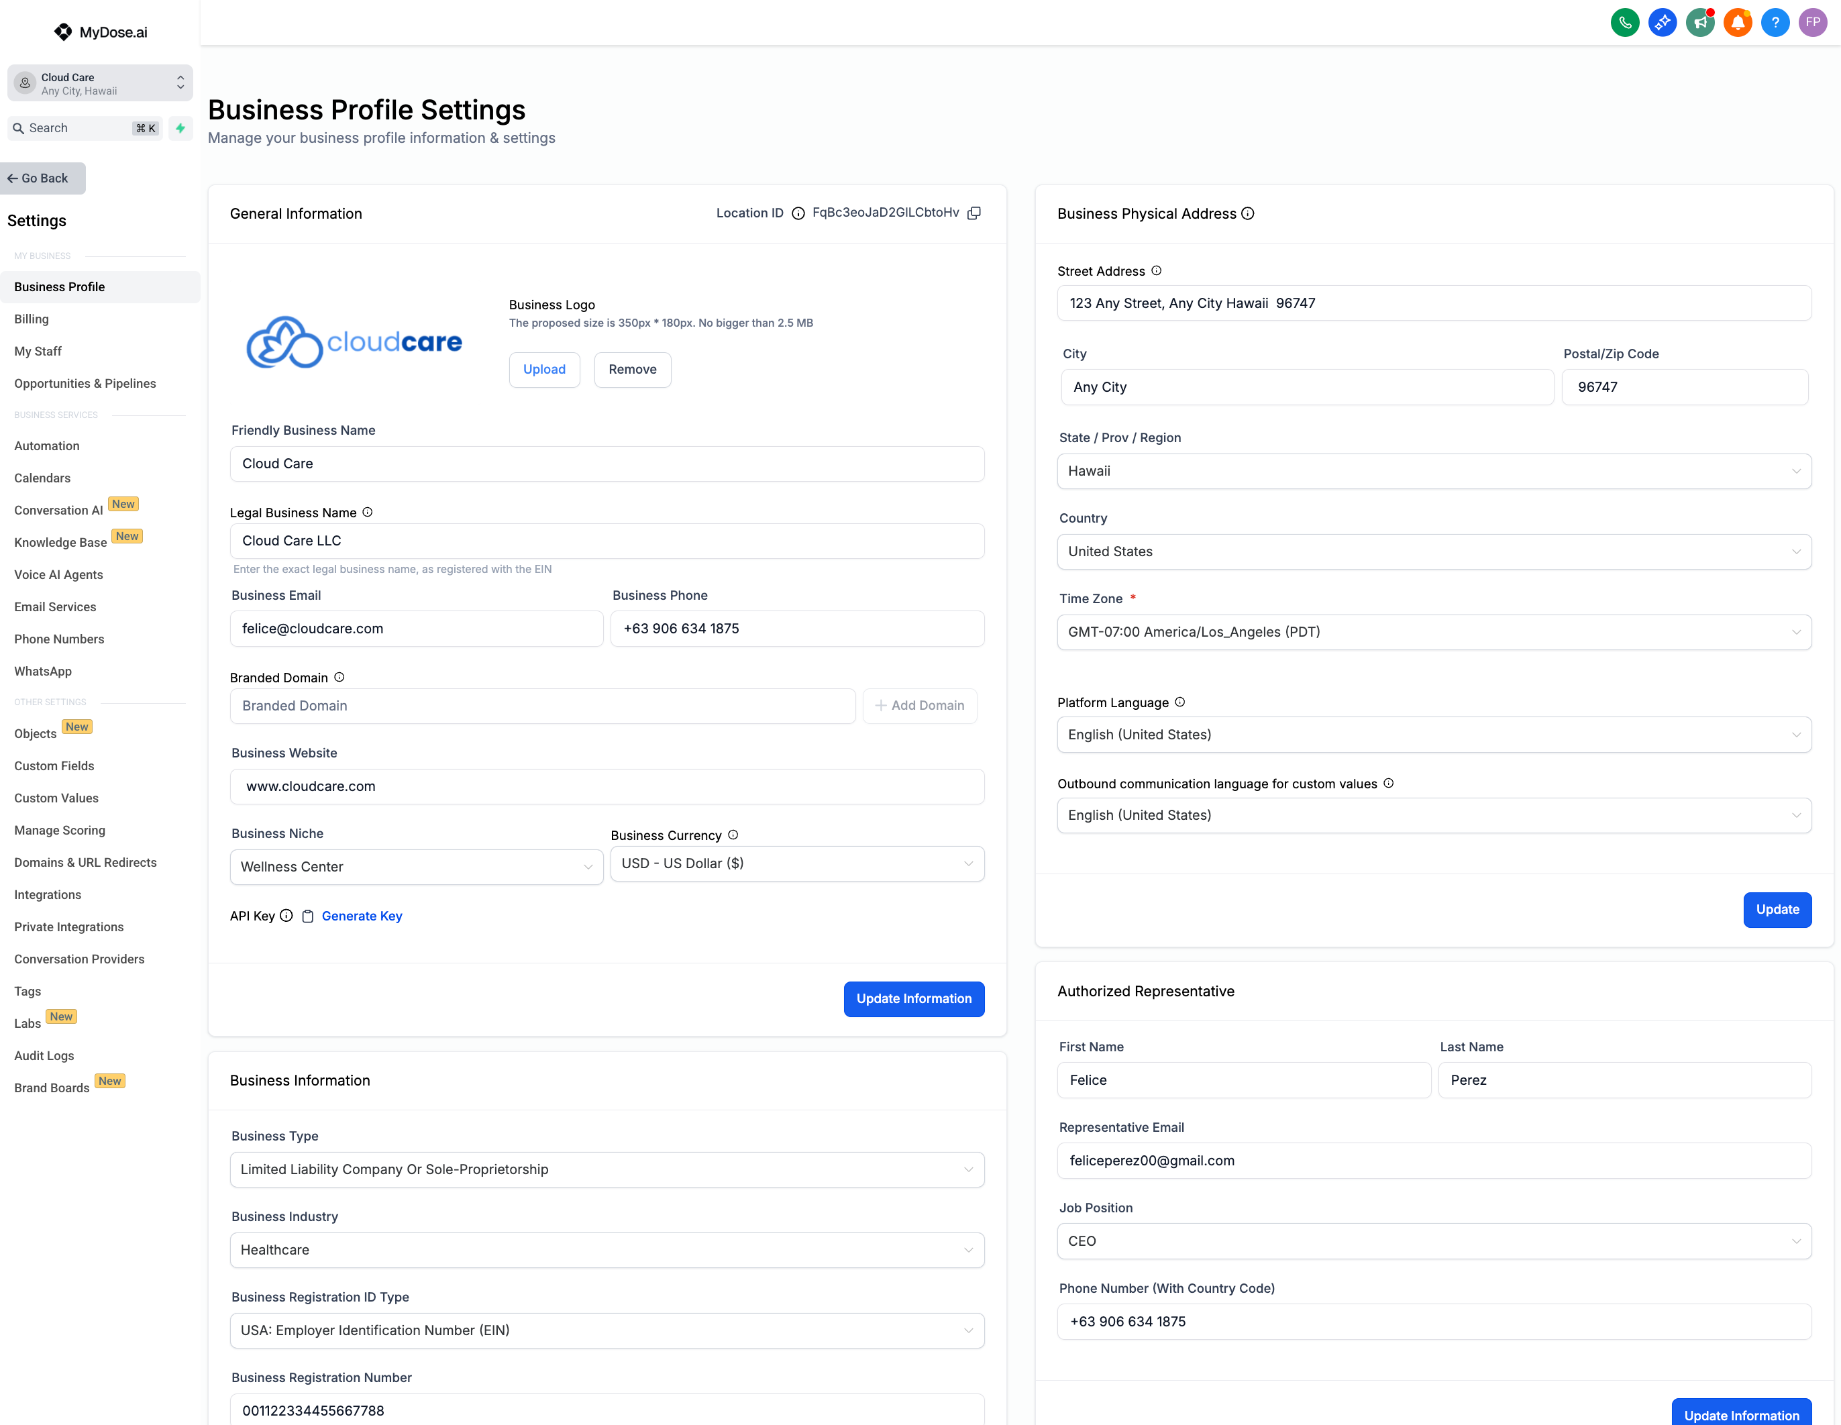Image resolution: width=1841 pixels, height=1425 pixels.
Task: Click the green phone dialer icon
Action: 1624,23
